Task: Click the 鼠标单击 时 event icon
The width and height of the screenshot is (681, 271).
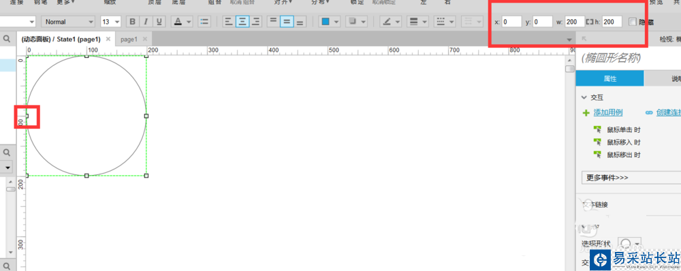Action: coord(598,129)
